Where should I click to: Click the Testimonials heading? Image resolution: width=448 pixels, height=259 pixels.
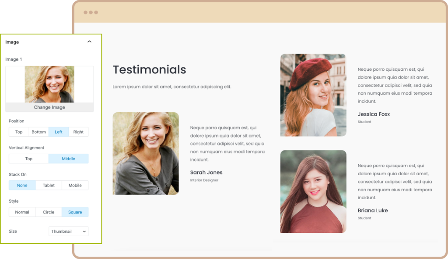coord(149,69)
